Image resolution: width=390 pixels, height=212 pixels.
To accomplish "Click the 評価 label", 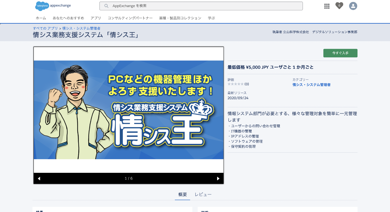I will [231, 80].
